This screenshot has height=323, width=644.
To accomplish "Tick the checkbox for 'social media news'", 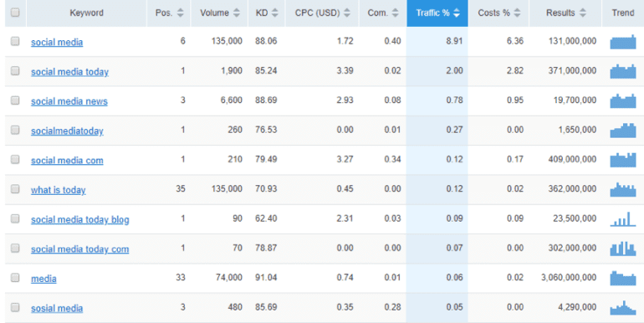I will pyautogui.click(x=15, y=100).
